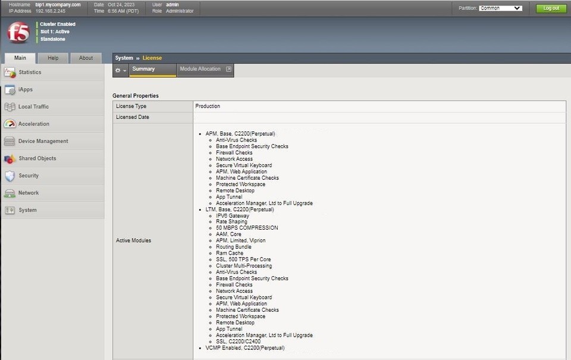Click the Log out button

pos(551,8)
